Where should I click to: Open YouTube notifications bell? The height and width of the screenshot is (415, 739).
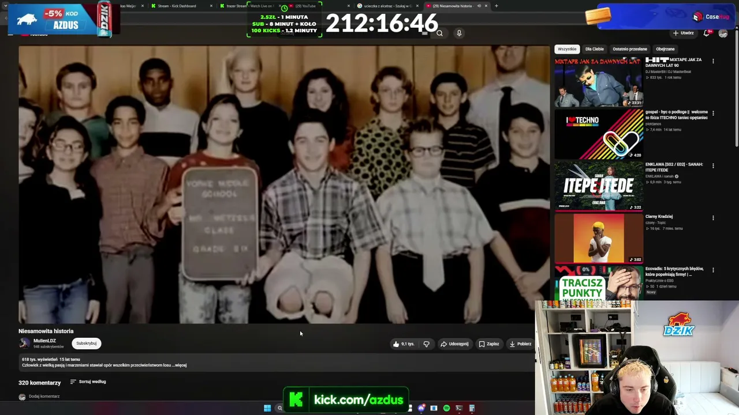707,33
